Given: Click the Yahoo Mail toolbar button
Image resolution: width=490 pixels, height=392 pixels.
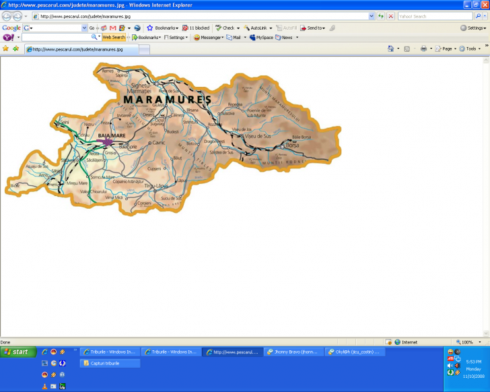Looking at the screenshot, I should [233, 38].
